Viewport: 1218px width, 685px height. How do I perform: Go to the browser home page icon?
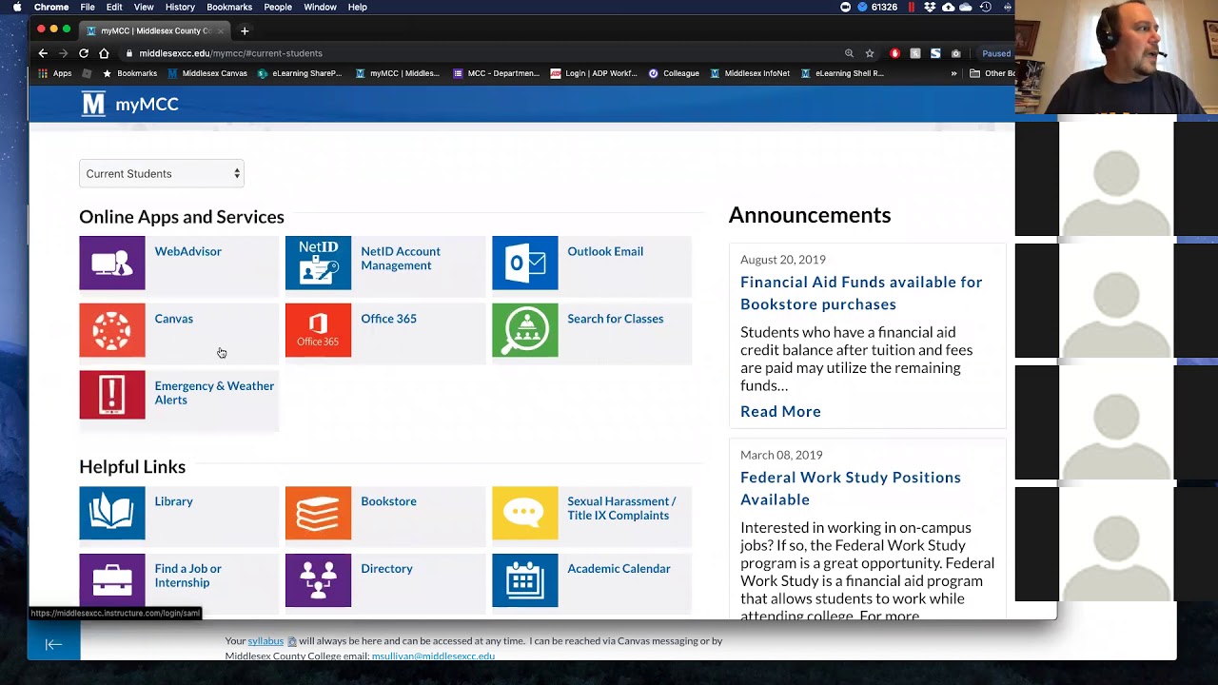(105, 53)
